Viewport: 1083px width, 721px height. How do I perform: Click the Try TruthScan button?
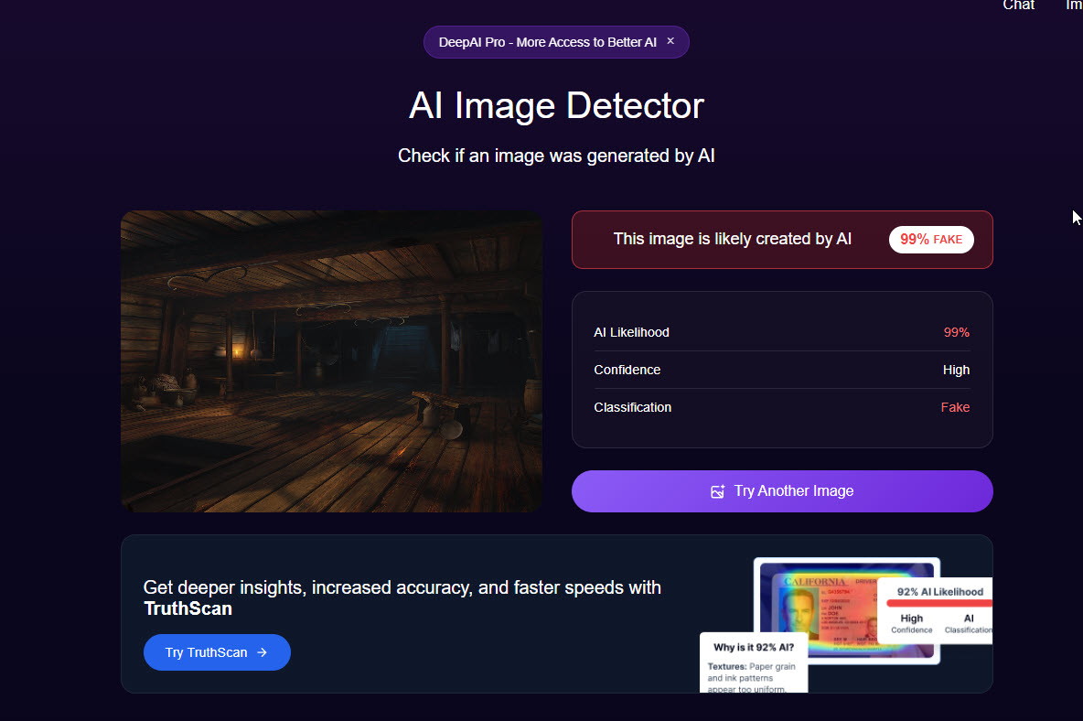click(217, 652)
